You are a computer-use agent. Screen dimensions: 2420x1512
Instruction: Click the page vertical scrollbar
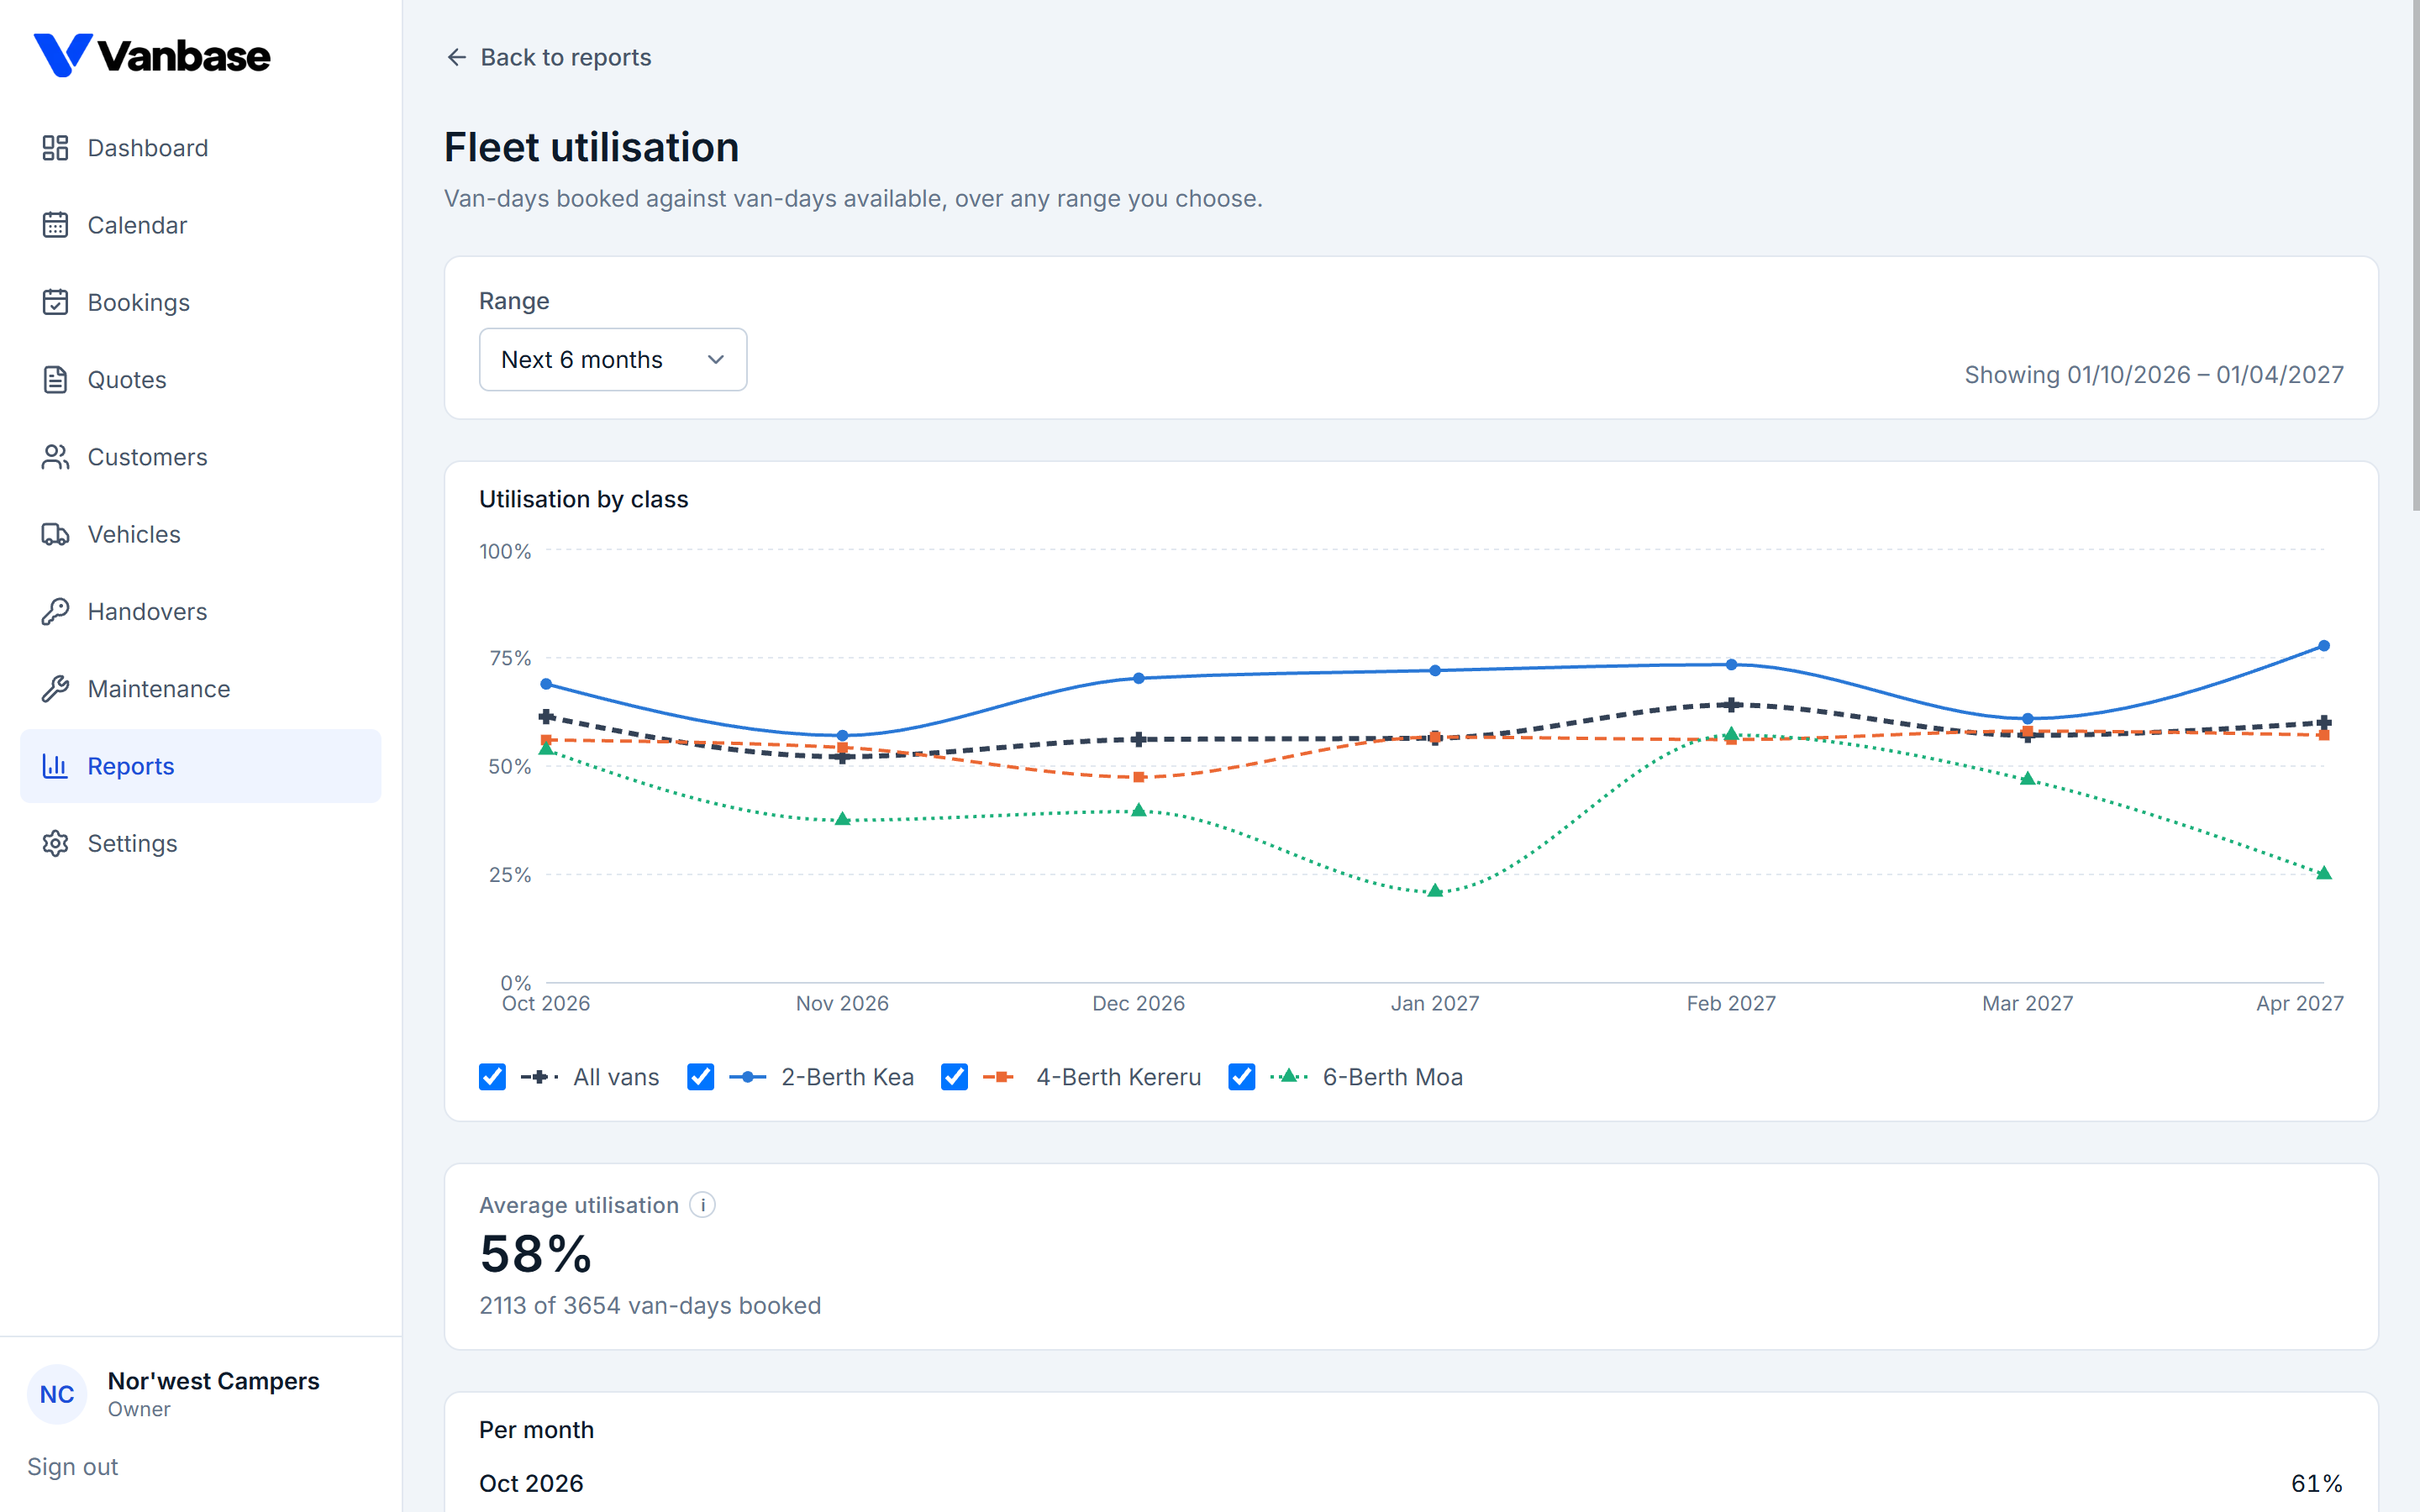pos(2414,255)
